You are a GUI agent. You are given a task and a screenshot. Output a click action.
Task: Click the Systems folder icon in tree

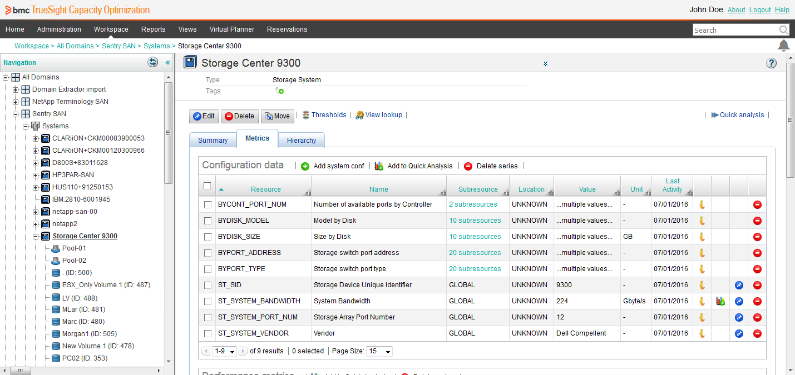[36, 126]
